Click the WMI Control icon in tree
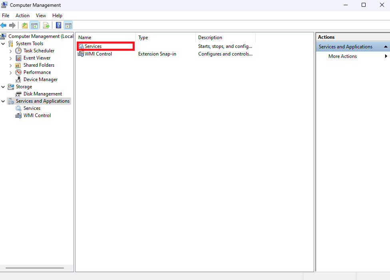The image size is (390, 280). tap(18, 115)
